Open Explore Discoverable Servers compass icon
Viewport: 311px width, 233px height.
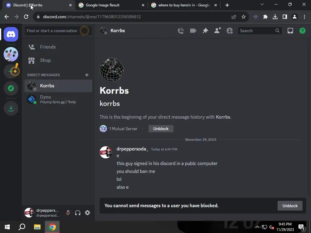pyautogui.click(x=11, y=88)
